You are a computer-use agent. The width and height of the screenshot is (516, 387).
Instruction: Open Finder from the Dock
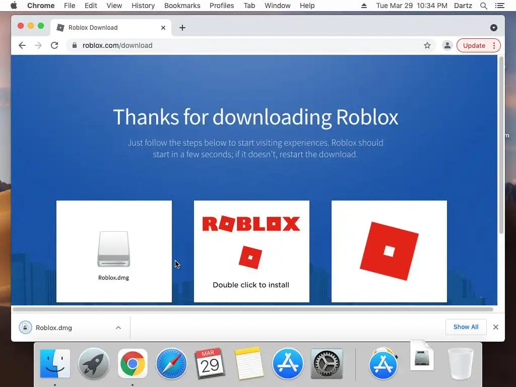(55, 364)
